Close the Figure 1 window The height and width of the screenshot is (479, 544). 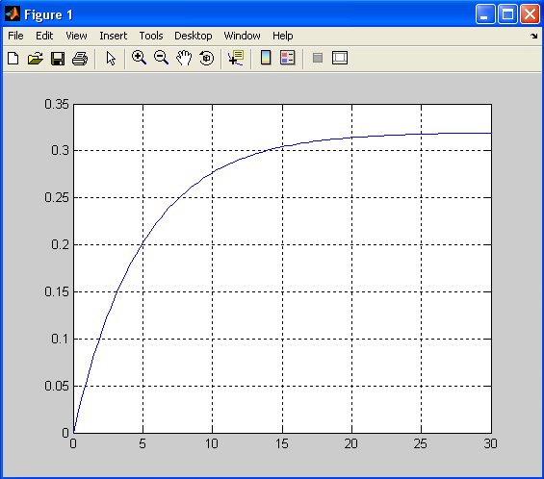pyautogui.click(x=530, y=14)
